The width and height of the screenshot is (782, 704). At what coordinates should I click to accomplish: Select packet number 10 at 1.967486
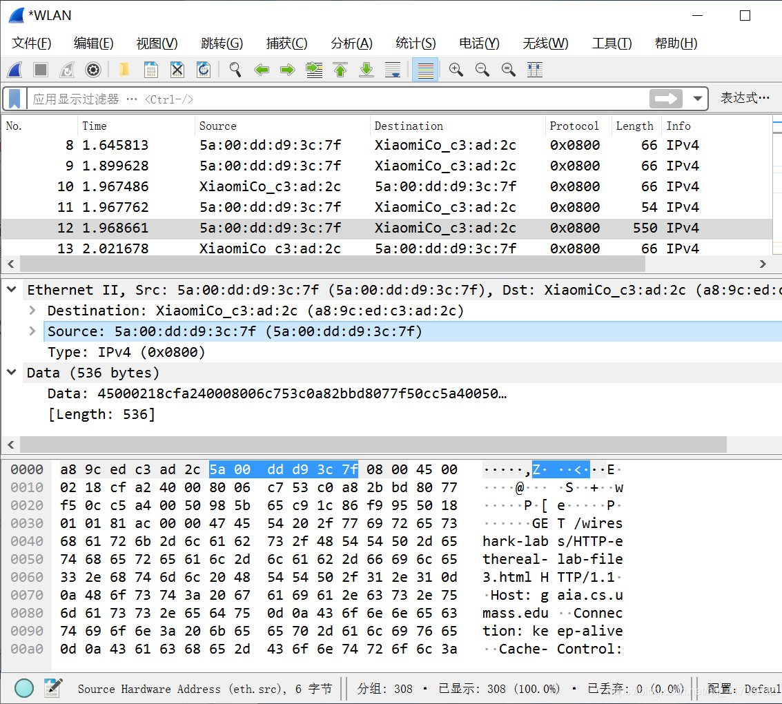[387, 186]
